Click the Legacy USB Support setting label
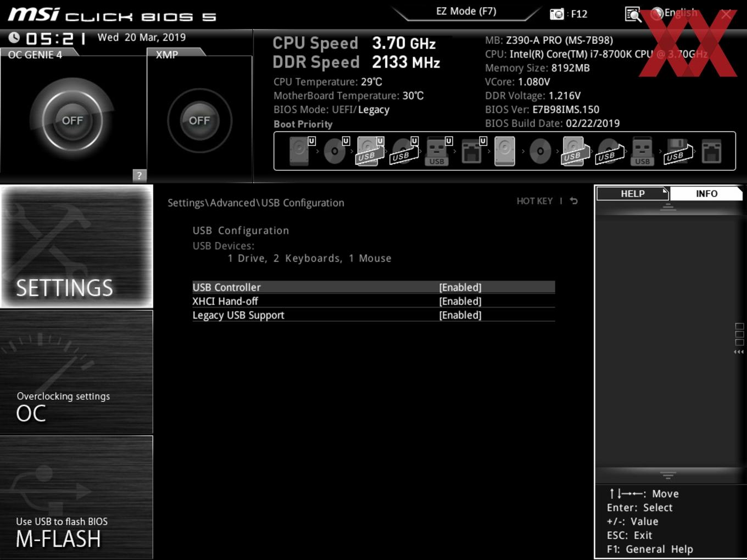 [238, 315]
